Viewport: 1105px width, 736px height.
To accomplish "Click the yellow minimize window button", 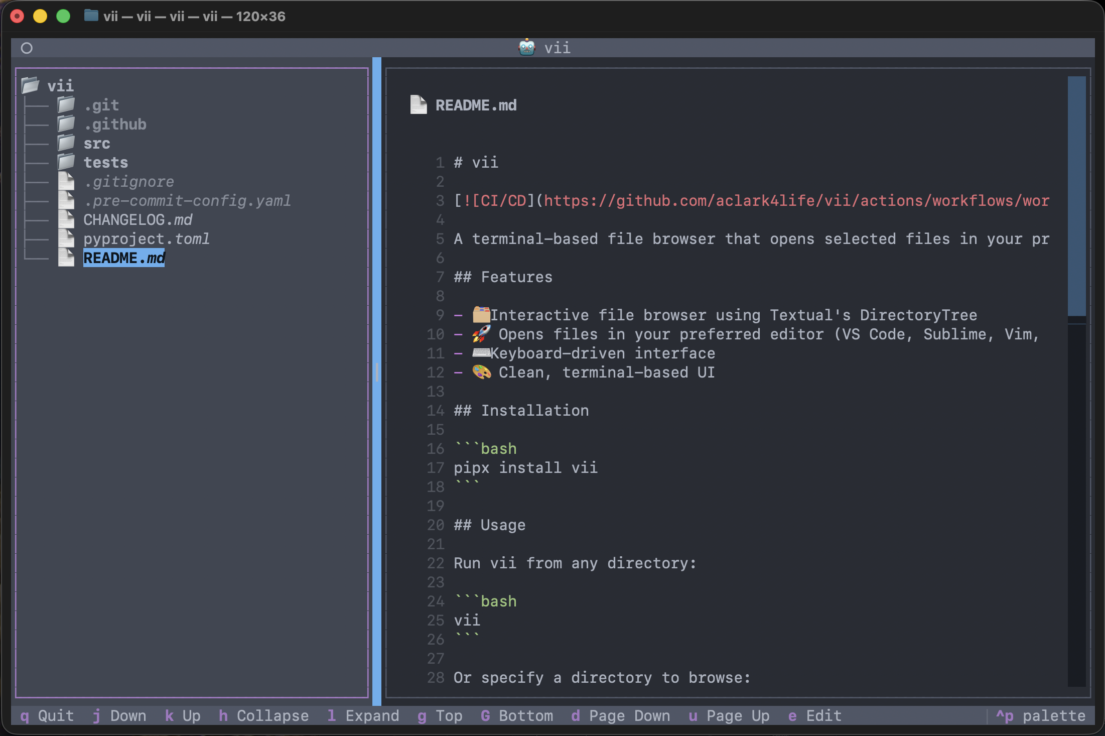I will pos(40,16).
